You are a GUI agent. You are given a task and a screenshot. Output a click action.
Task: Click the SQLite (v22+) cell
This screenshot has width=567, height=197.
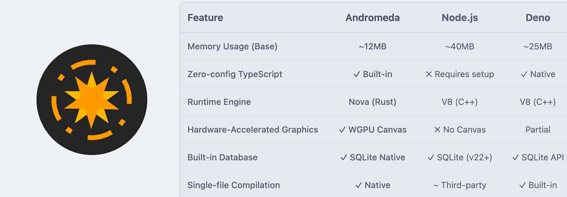(460, 157)
